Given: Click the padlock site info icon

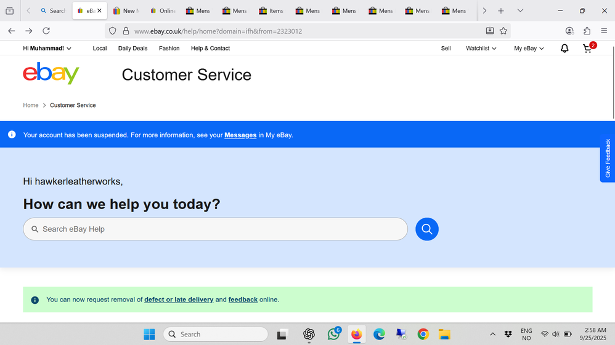Looking at the screenshot, I should click(x=126, y=31).
